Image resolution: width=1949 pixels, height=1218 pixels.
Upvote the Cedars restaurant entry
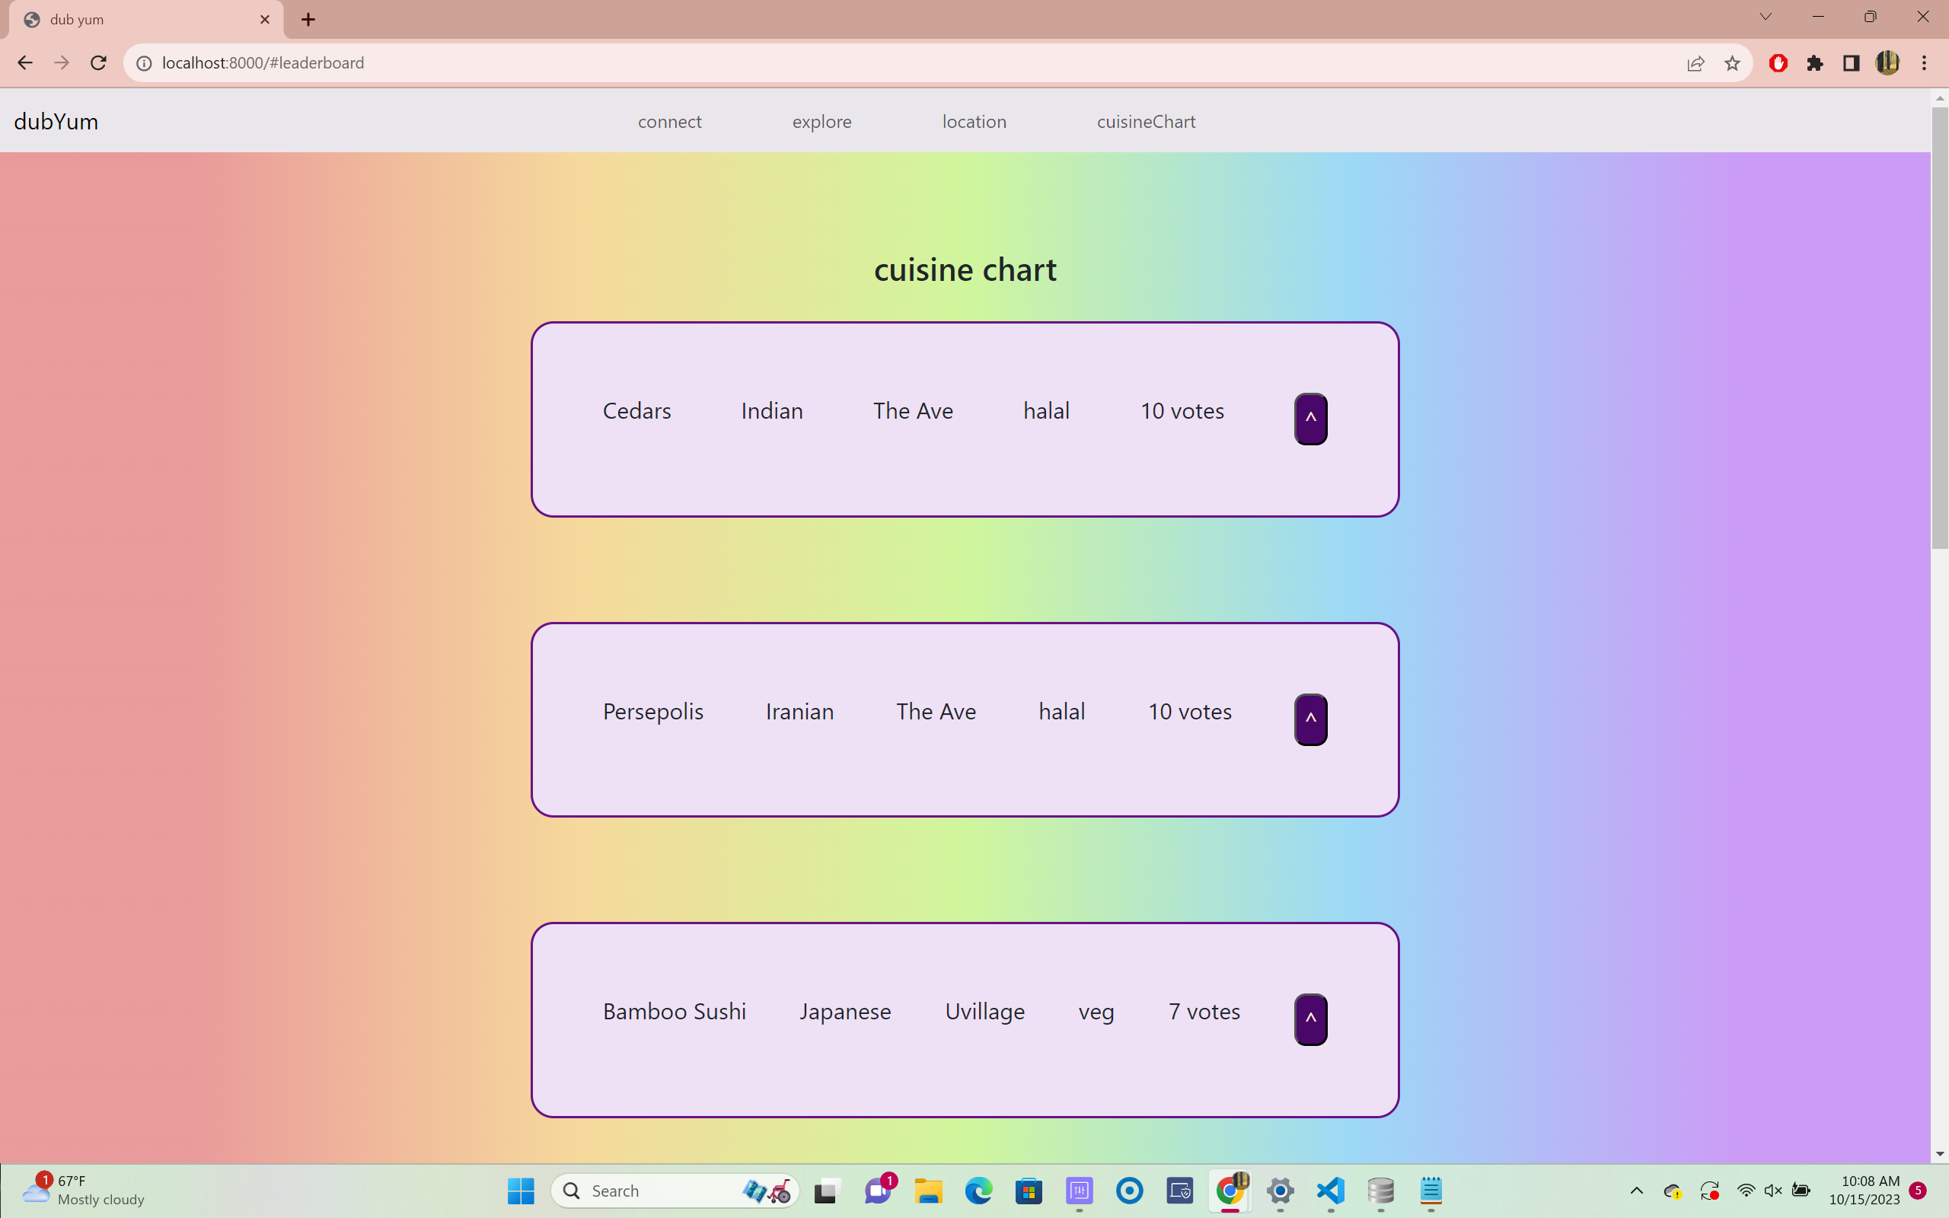tap(1310, 419)
